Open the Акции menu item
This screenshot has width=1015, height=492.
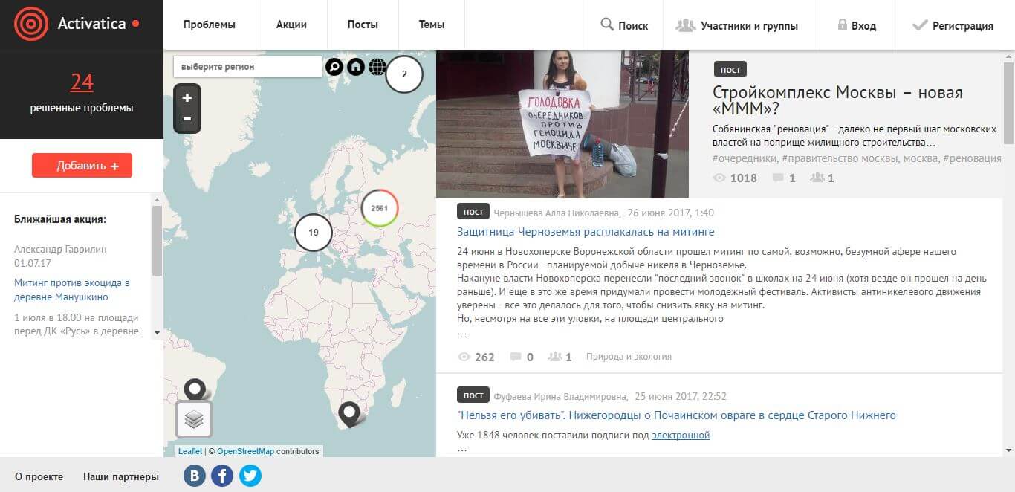point(291,25)
